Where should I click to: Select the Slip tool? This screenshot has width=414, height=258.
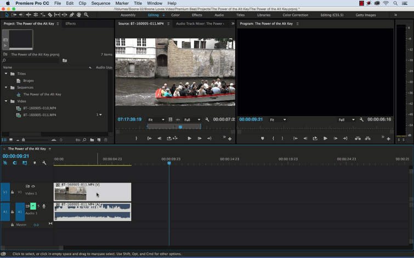click(57, 15)
